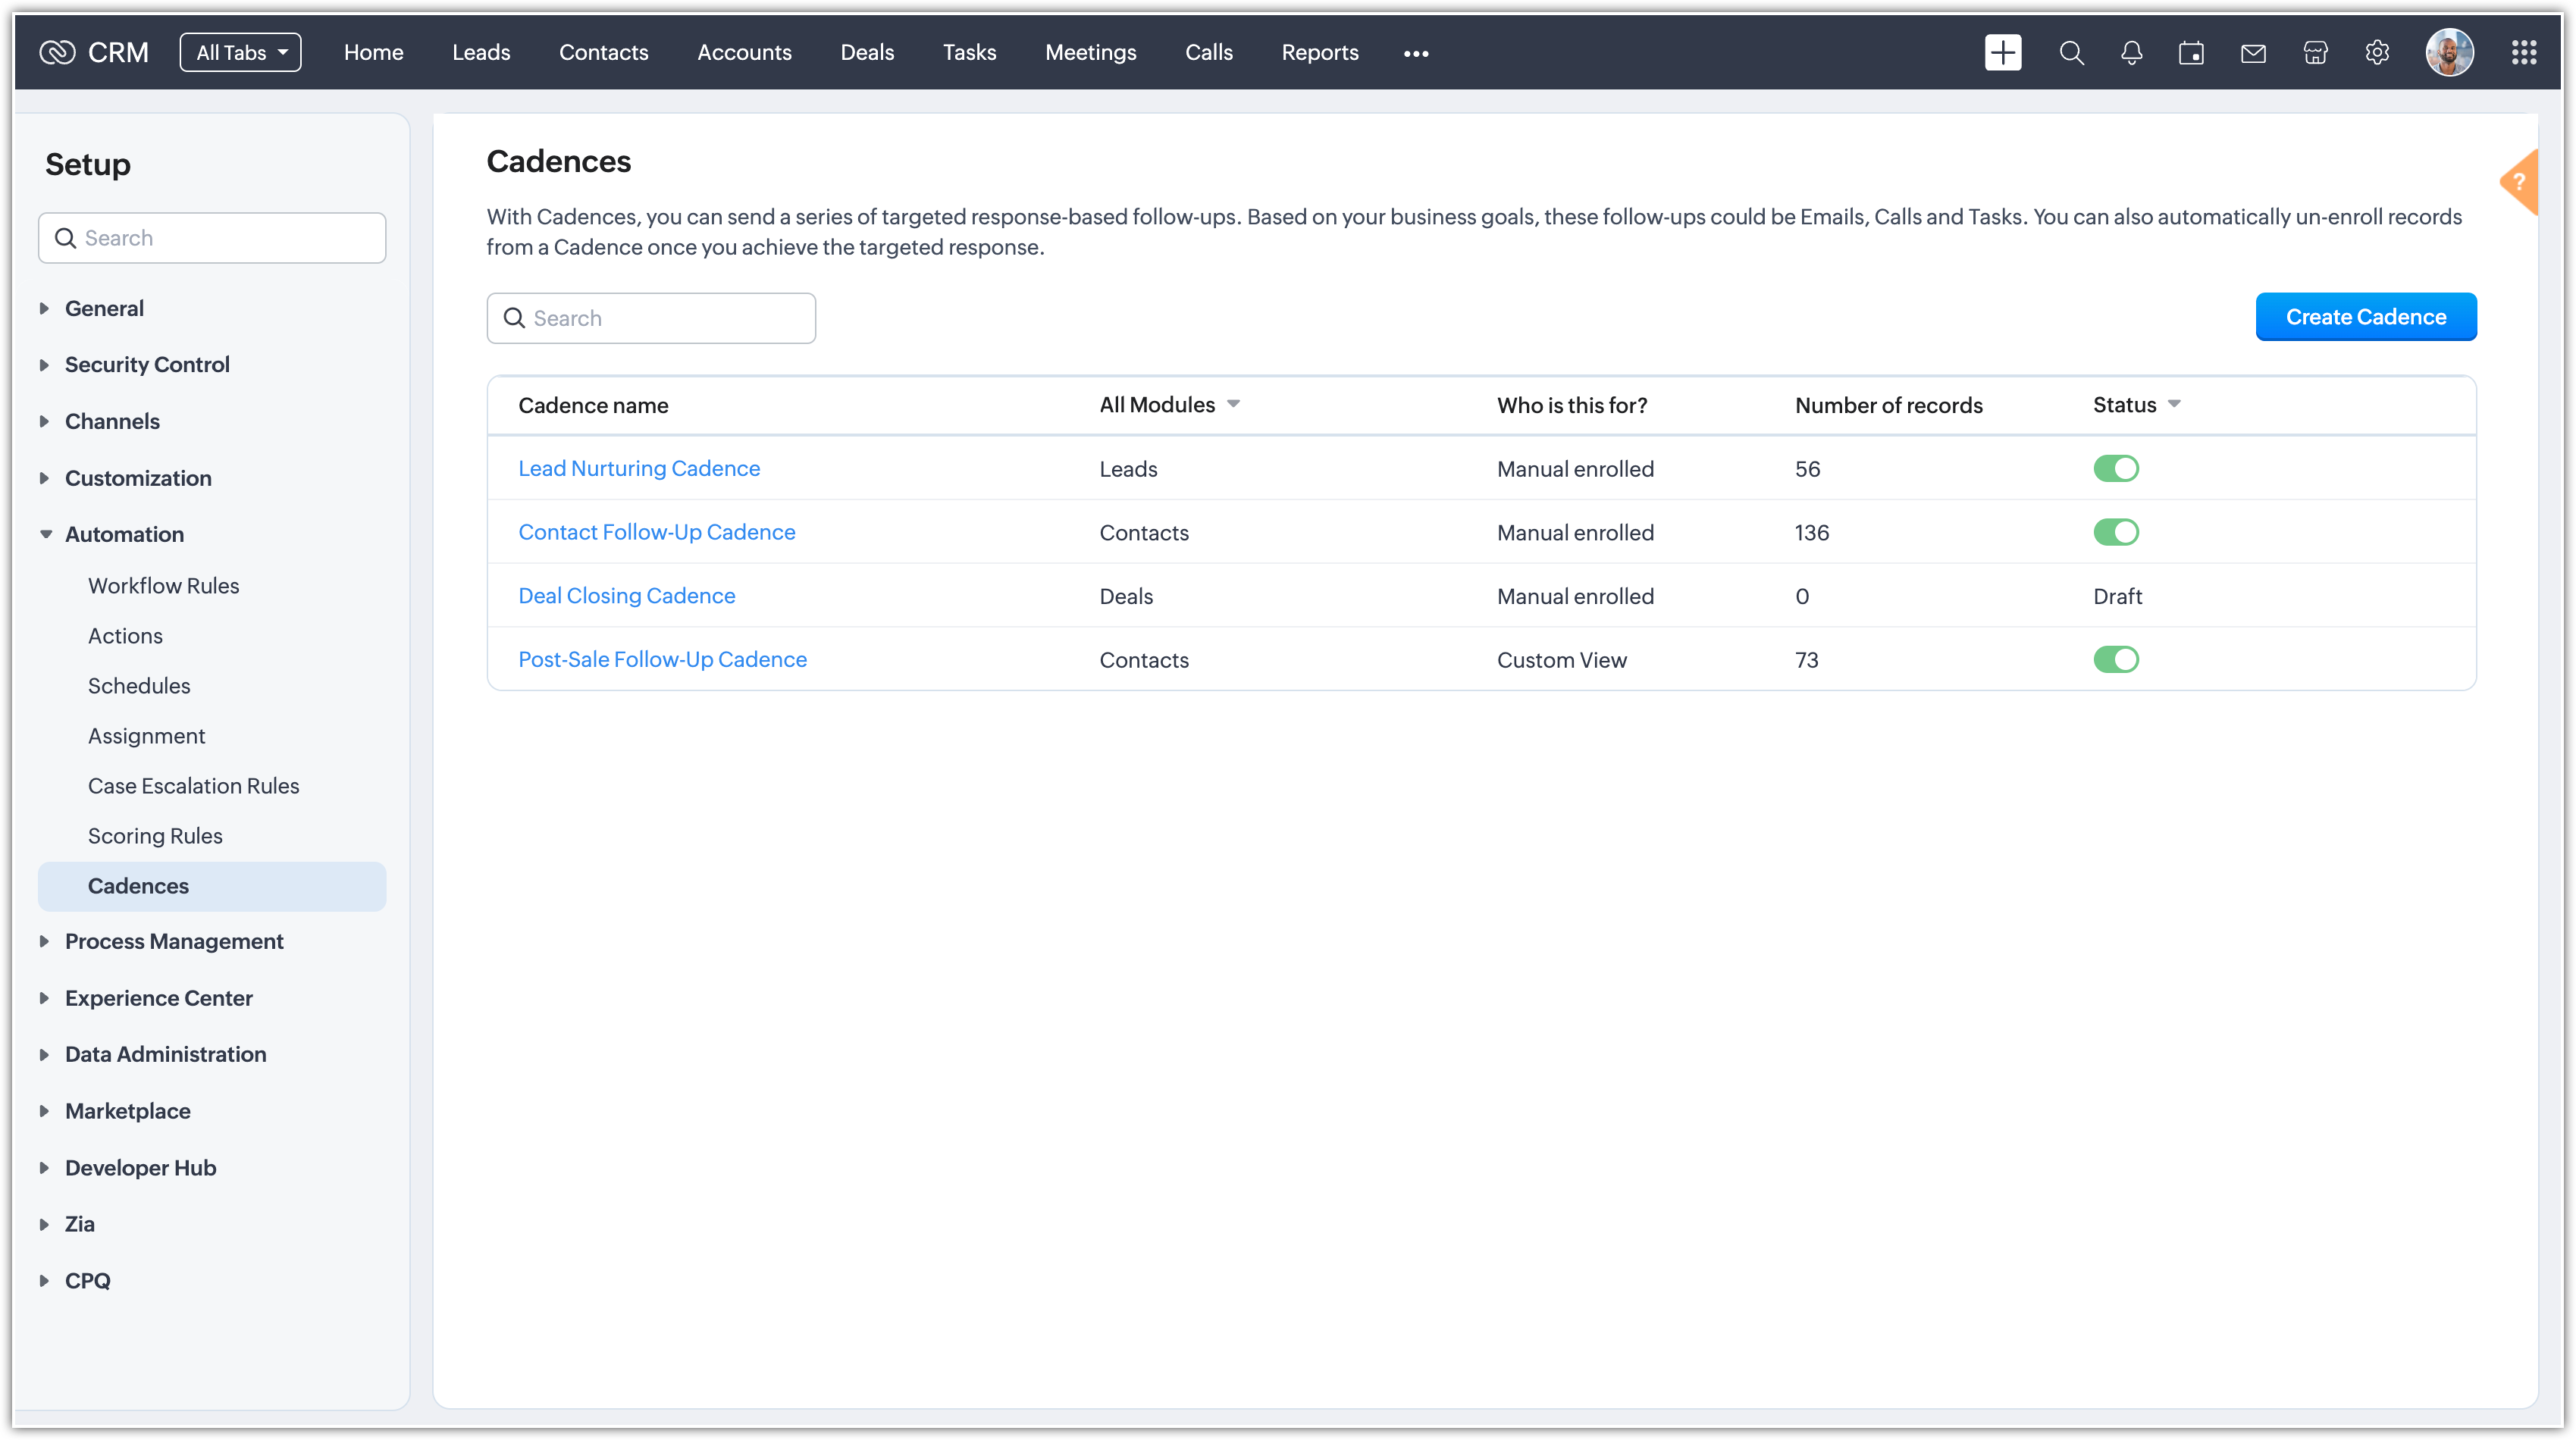Open the calendar icon in header
The image size is (2576, 1440).
(x=2191, y=53)
